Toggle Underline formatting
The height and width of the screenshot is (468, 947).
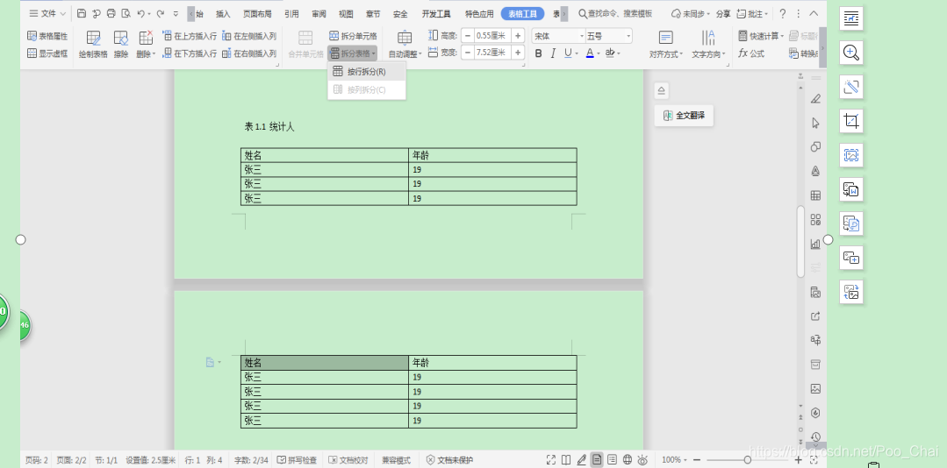click(568, 53)
